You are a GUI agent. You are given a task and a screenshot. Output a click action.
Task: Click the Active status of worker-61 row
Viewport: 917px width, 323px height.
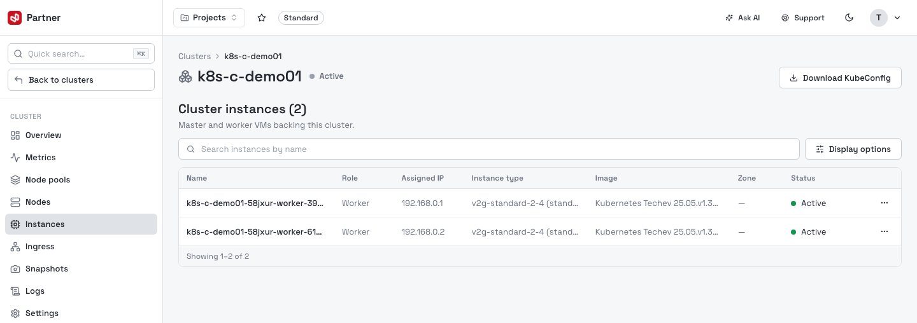click(808, 232)
